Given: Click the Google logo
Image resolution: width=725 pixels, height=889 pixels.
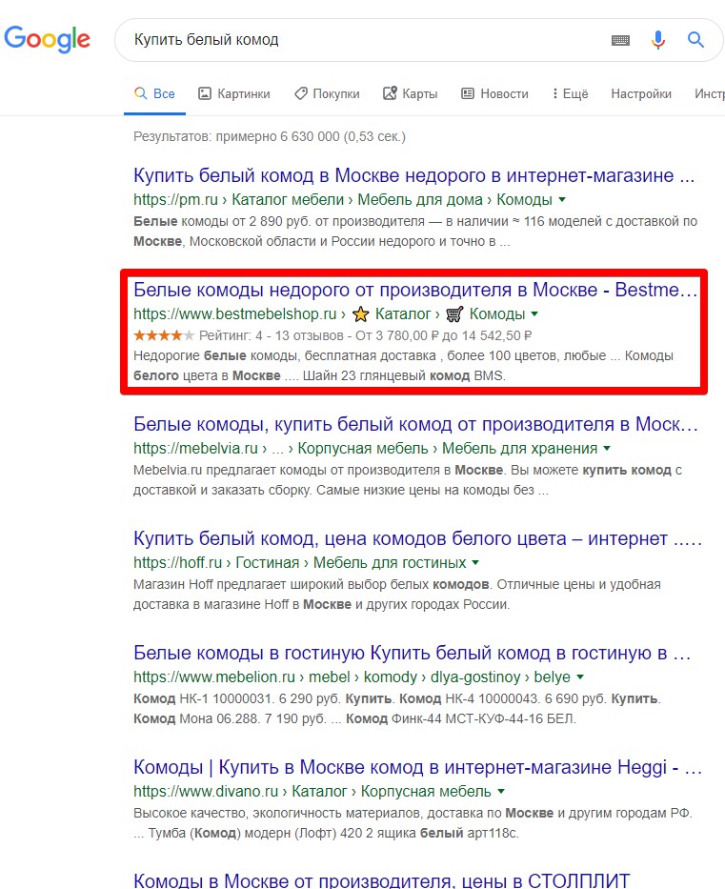Looking at the screenshot, I should point(47,39).
